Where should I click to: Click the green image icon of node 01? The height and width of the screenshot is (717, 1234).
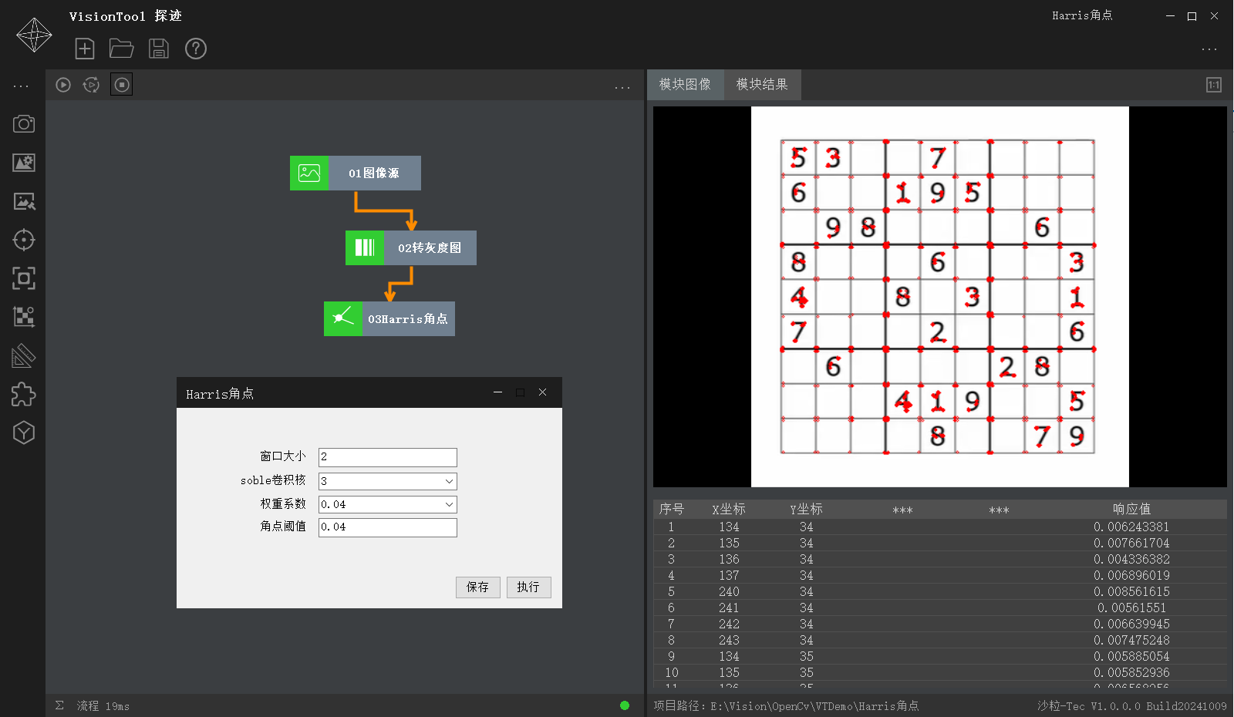309,173
